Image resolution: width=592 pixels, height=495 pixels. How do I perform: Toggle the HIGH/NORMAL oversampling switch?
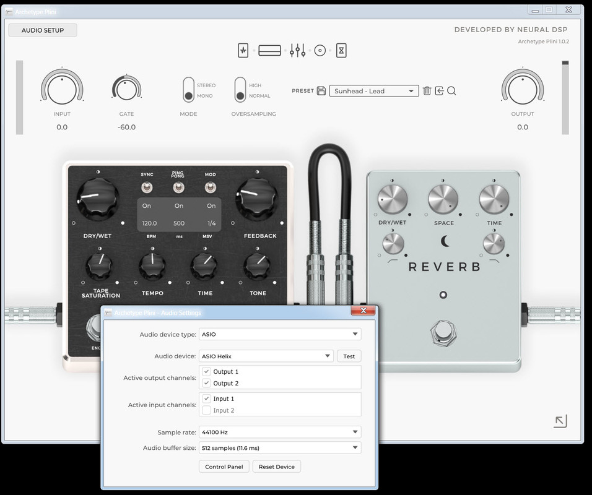[x=240, y=90]
